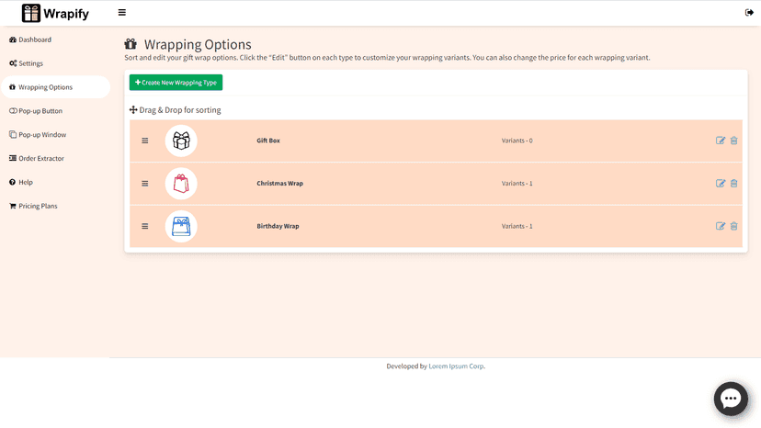761x428 pixels.
Task: Open Settings from the sidebar
Action: 27,63
